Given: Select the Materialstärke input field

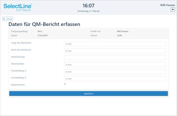Looking at the screenshot, I should [x=115, y=65].
